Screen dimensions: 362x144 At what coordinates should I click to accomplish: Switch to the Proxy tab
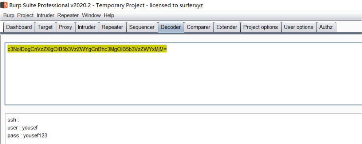coord(65,27)
